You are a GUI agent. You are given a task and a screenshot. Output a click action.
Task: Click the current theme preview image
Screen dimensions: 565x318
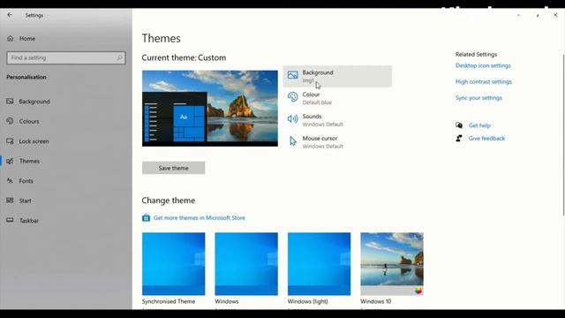(x=210, y=108)
